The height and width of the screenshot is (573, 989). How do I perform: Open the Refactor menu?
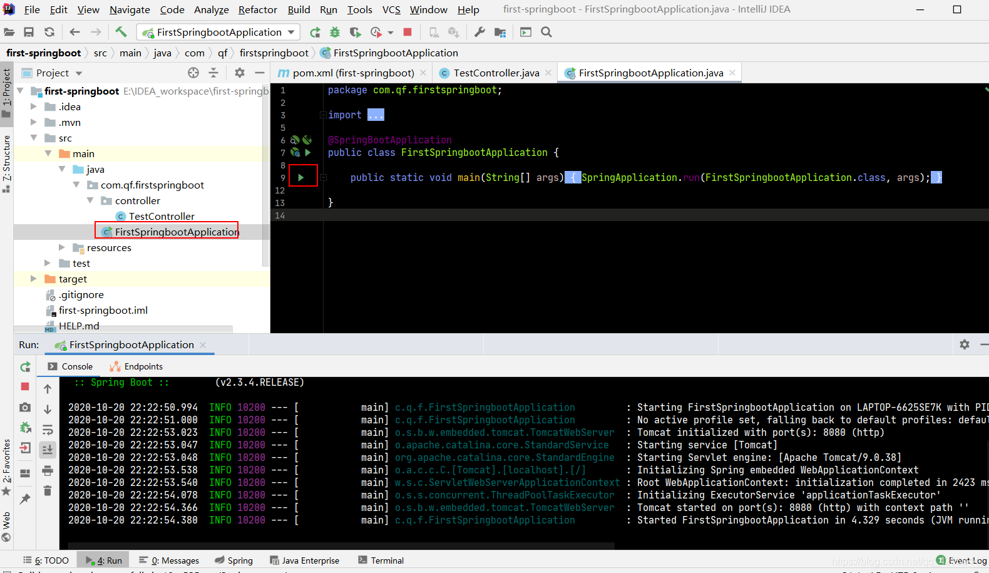[x=257, y=9]
